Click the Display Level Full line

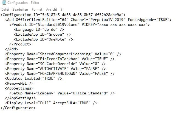coord(51,103)
